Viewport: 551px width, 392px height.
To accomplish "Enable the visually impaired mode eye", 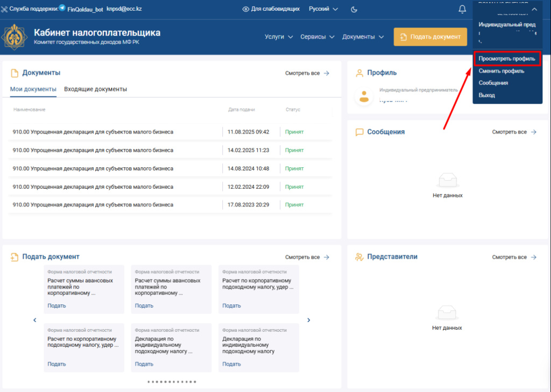I will (x=246, y=9).
